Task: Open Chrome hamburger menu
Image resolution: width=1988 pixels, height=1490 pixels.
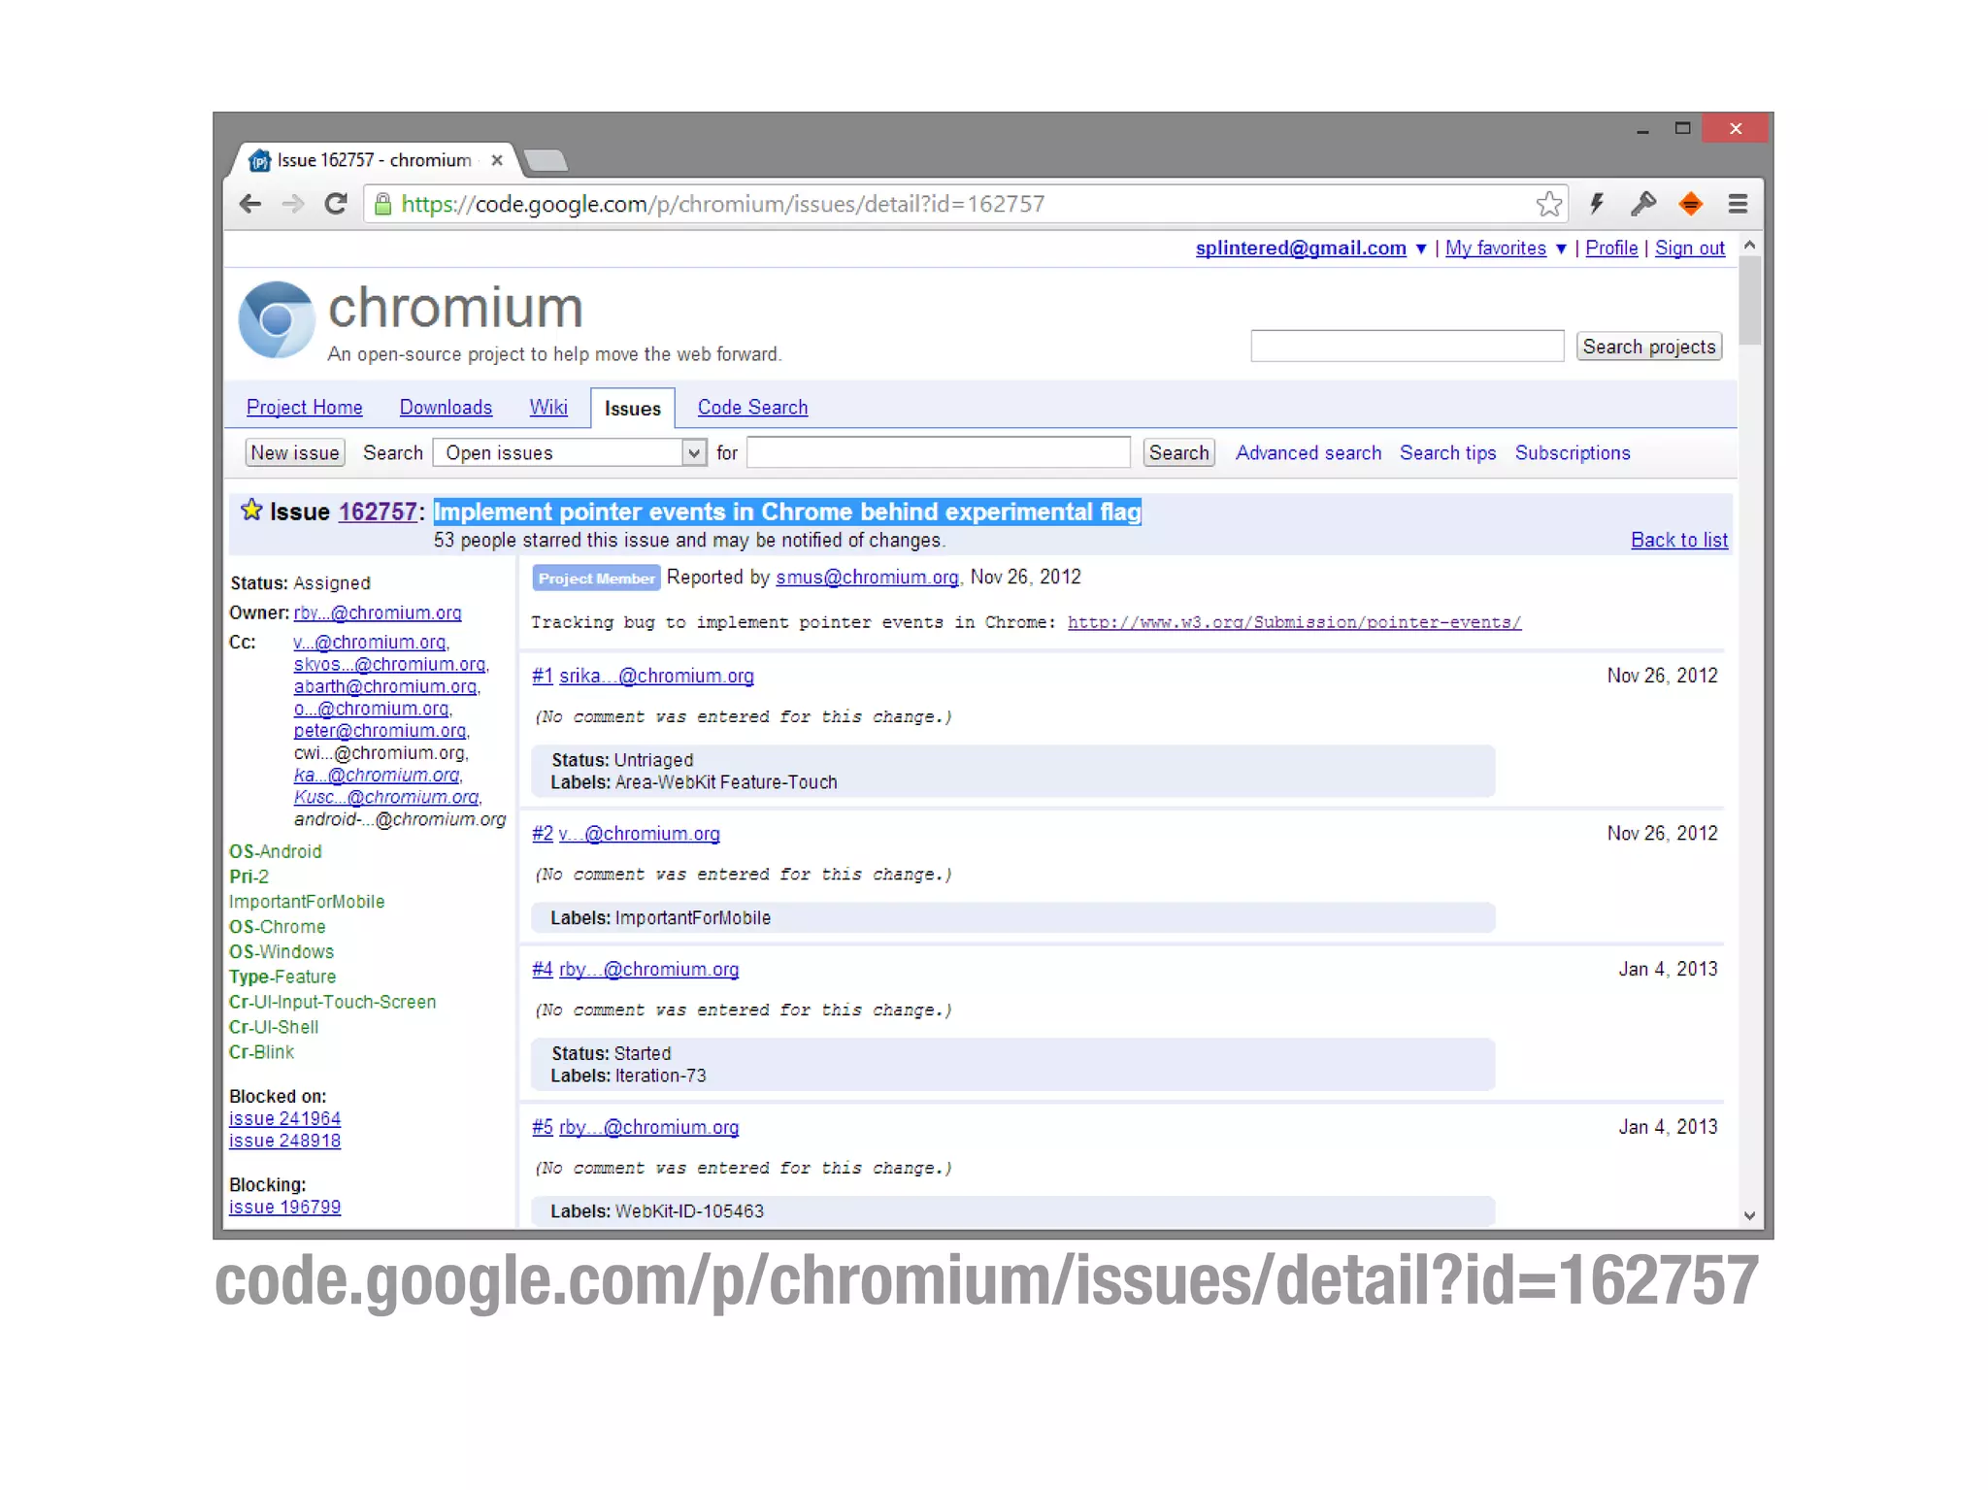Action: point(1738,204)
